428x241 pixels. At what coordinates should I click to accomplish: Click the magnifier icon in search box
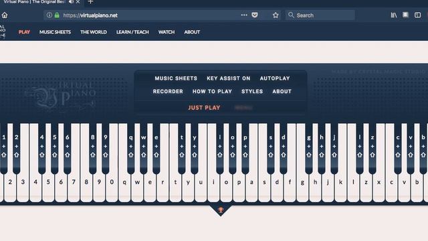coord(291,15)
